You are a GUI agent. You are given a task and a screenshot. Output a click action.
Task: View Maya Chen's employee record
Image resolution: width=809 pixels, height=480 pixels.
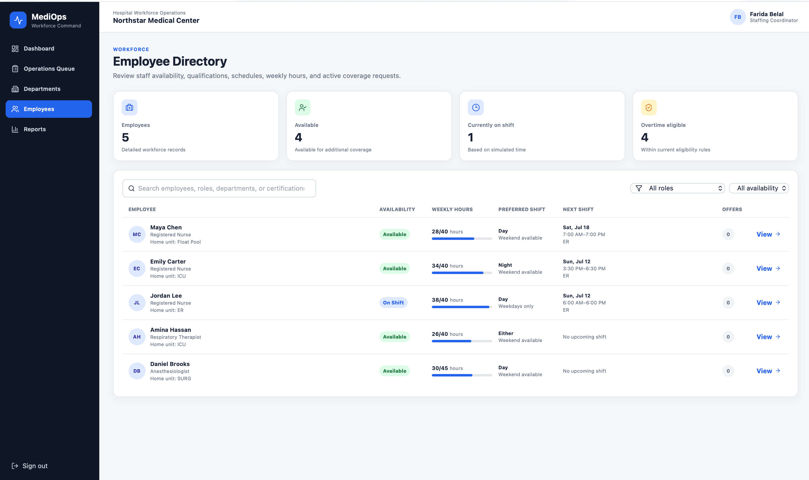pos(769,234)
